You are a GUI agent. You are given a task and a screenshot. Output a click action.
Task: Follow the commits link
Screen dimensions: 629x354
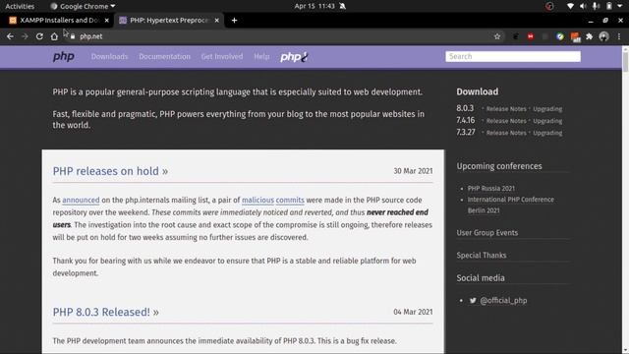click(290, 200)
